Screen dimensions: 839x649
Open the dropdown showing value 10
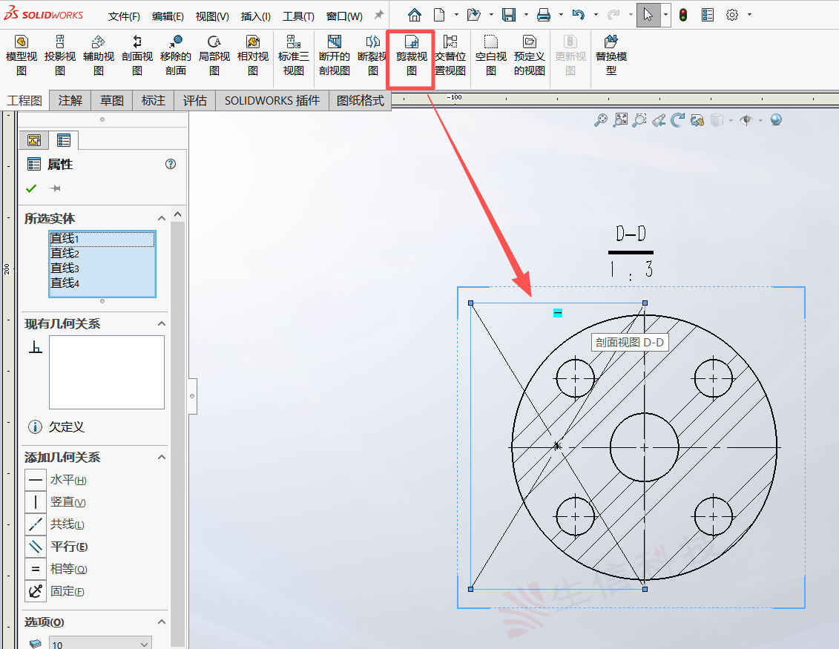point(100,644)
